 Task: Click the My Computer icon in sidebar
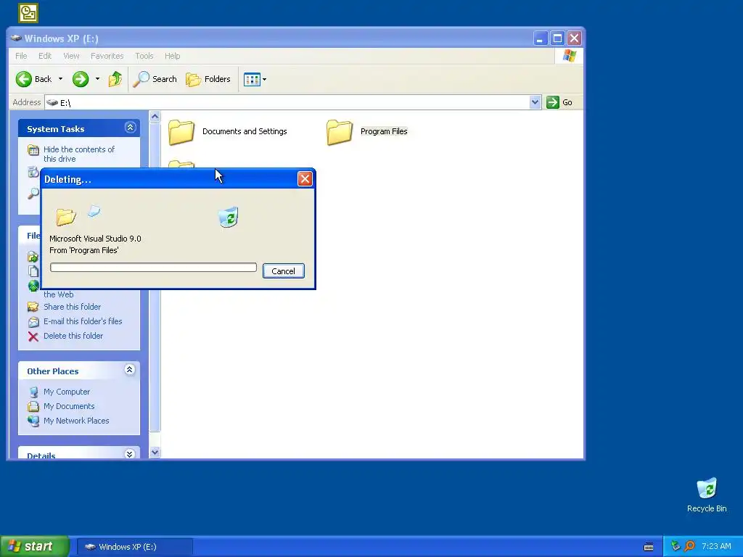pos(33,392)
